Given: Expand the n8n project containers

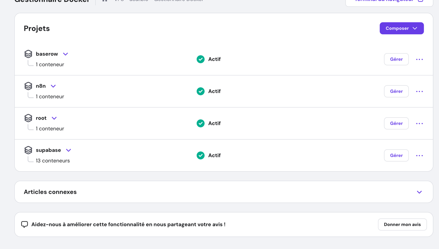Looking at the screenshot, I should (53, 86).
